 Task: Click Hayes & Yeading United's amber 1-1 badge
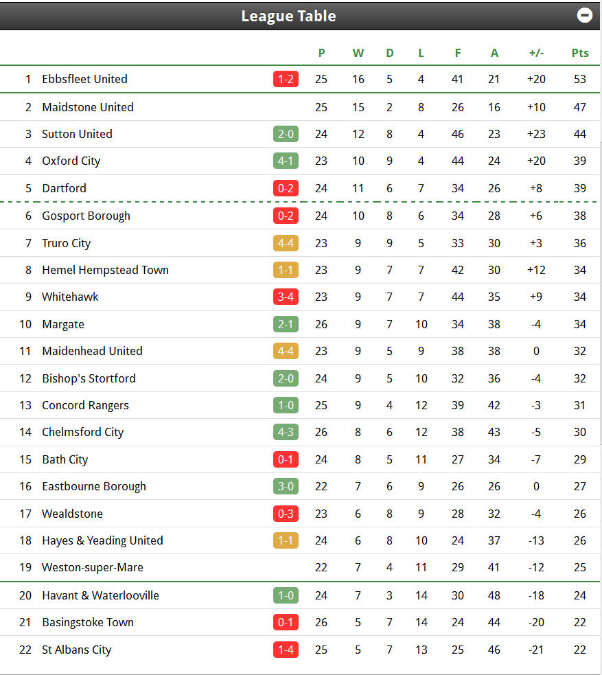[x=286, y=540]
